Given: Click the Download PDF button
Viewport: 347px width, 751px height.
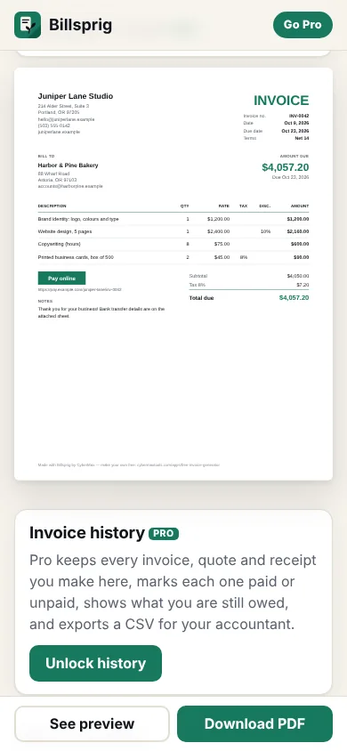Looking at the screenshot, I should click(x=254, y=723).
